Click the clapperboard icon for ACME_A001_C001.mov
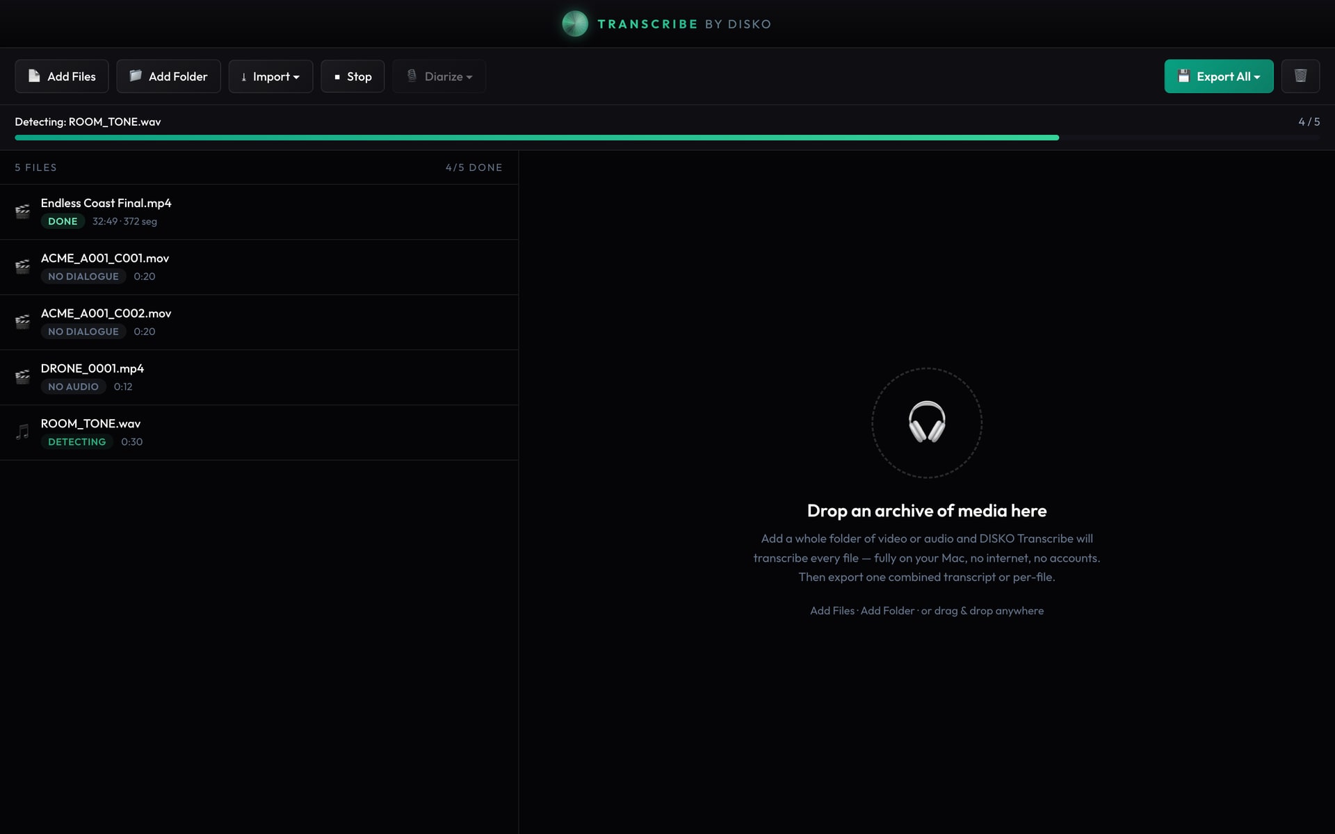 pos(23,266)
